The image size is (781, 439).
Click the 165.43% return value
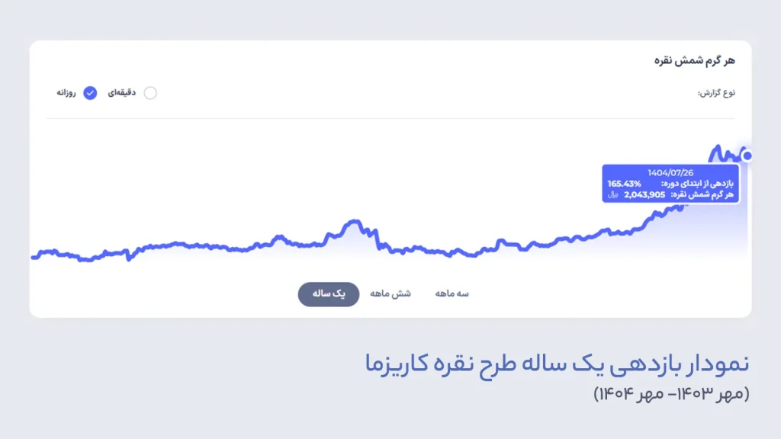click(x=625, y=184)
